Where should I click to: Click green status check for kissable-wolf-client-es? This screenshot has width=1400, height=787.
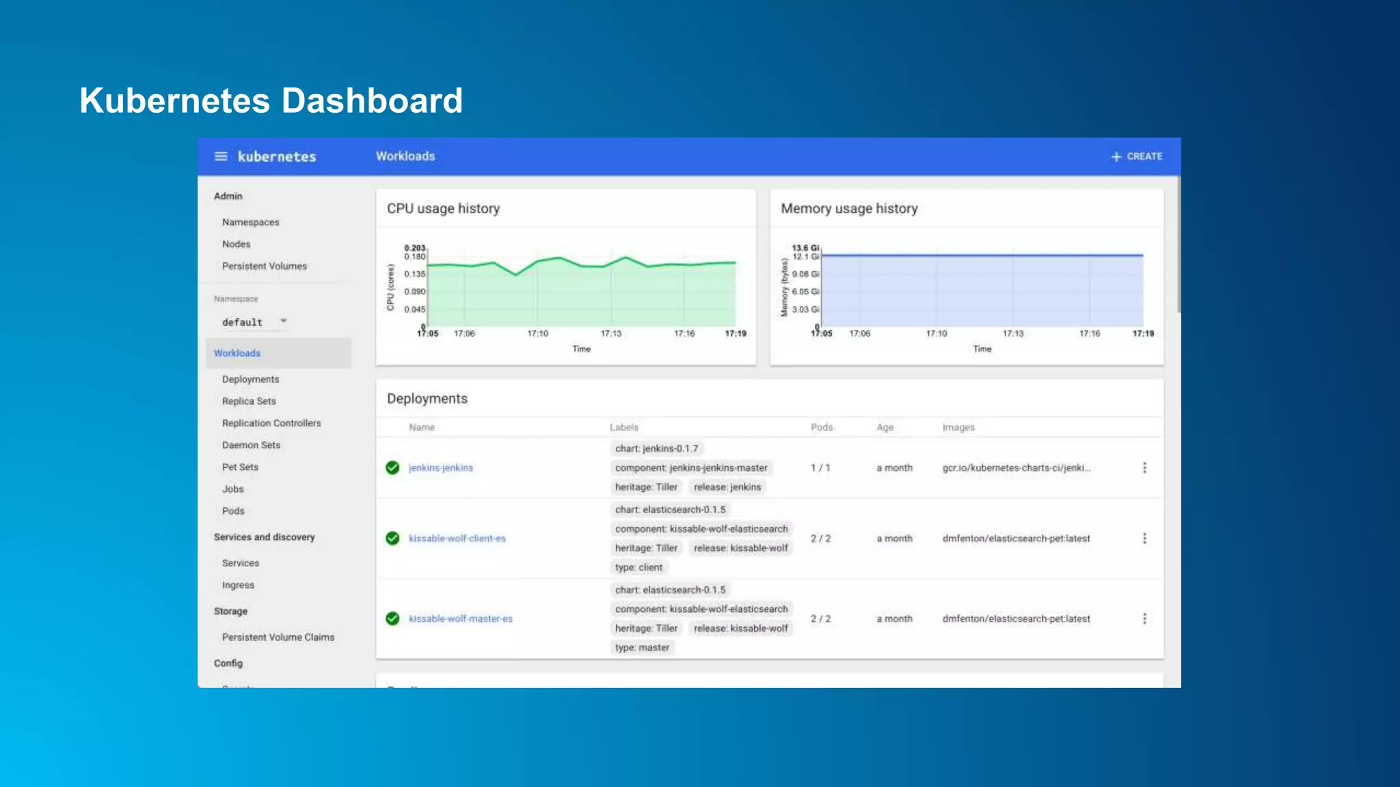392,538
